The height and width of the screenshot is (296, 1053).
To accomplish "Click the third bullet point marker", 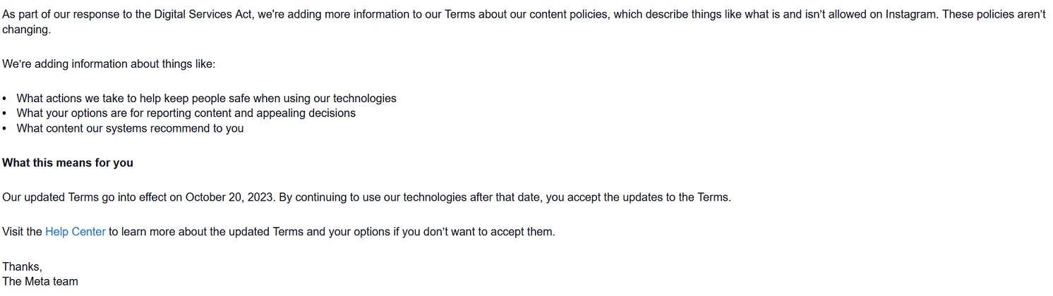I will 5,128.
